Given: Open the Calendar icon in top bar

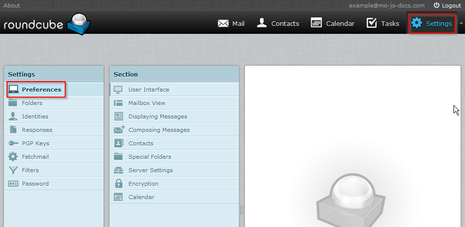Looking at the screenshot, I should tap(316, 23).
